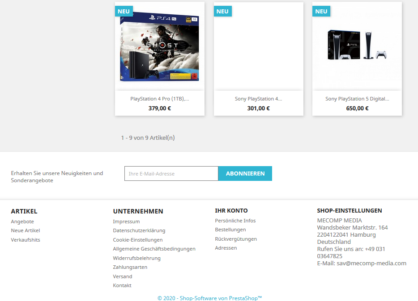
Task: Click the IHR KONTO heading link
Action: coord(231,211)
